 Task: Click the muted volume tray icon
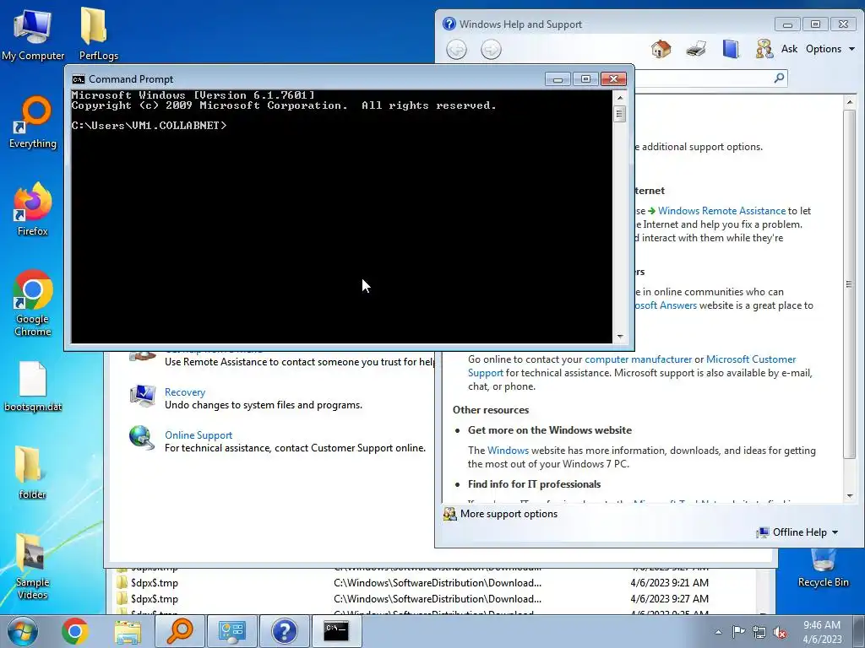click(x=780, y=632)
